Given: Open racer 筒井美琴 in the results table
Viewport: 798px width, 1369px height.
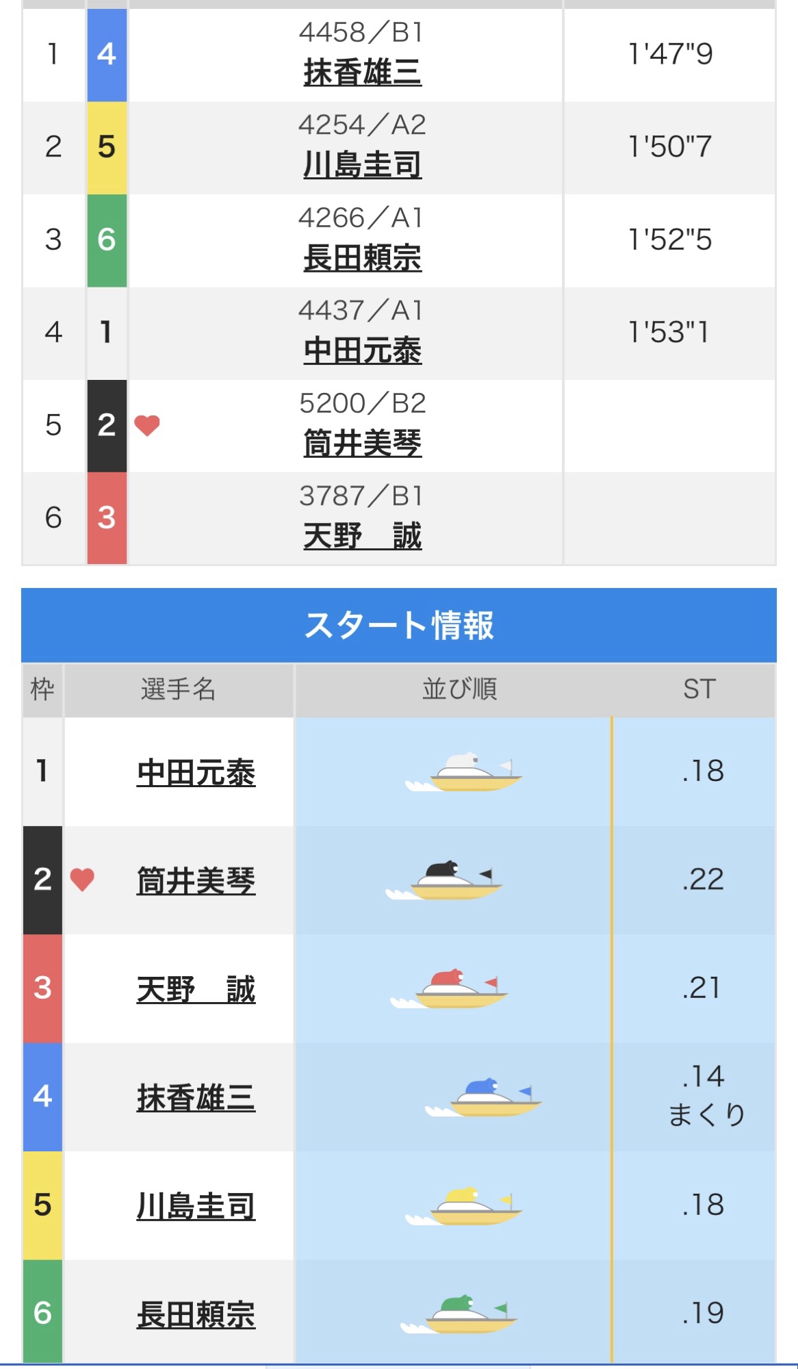Looking at the screenshot, I should click(362, 444).
